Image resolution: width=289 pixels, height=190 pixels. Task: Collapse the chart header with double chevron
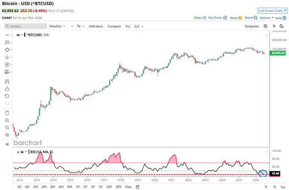[x=274, y=26]
